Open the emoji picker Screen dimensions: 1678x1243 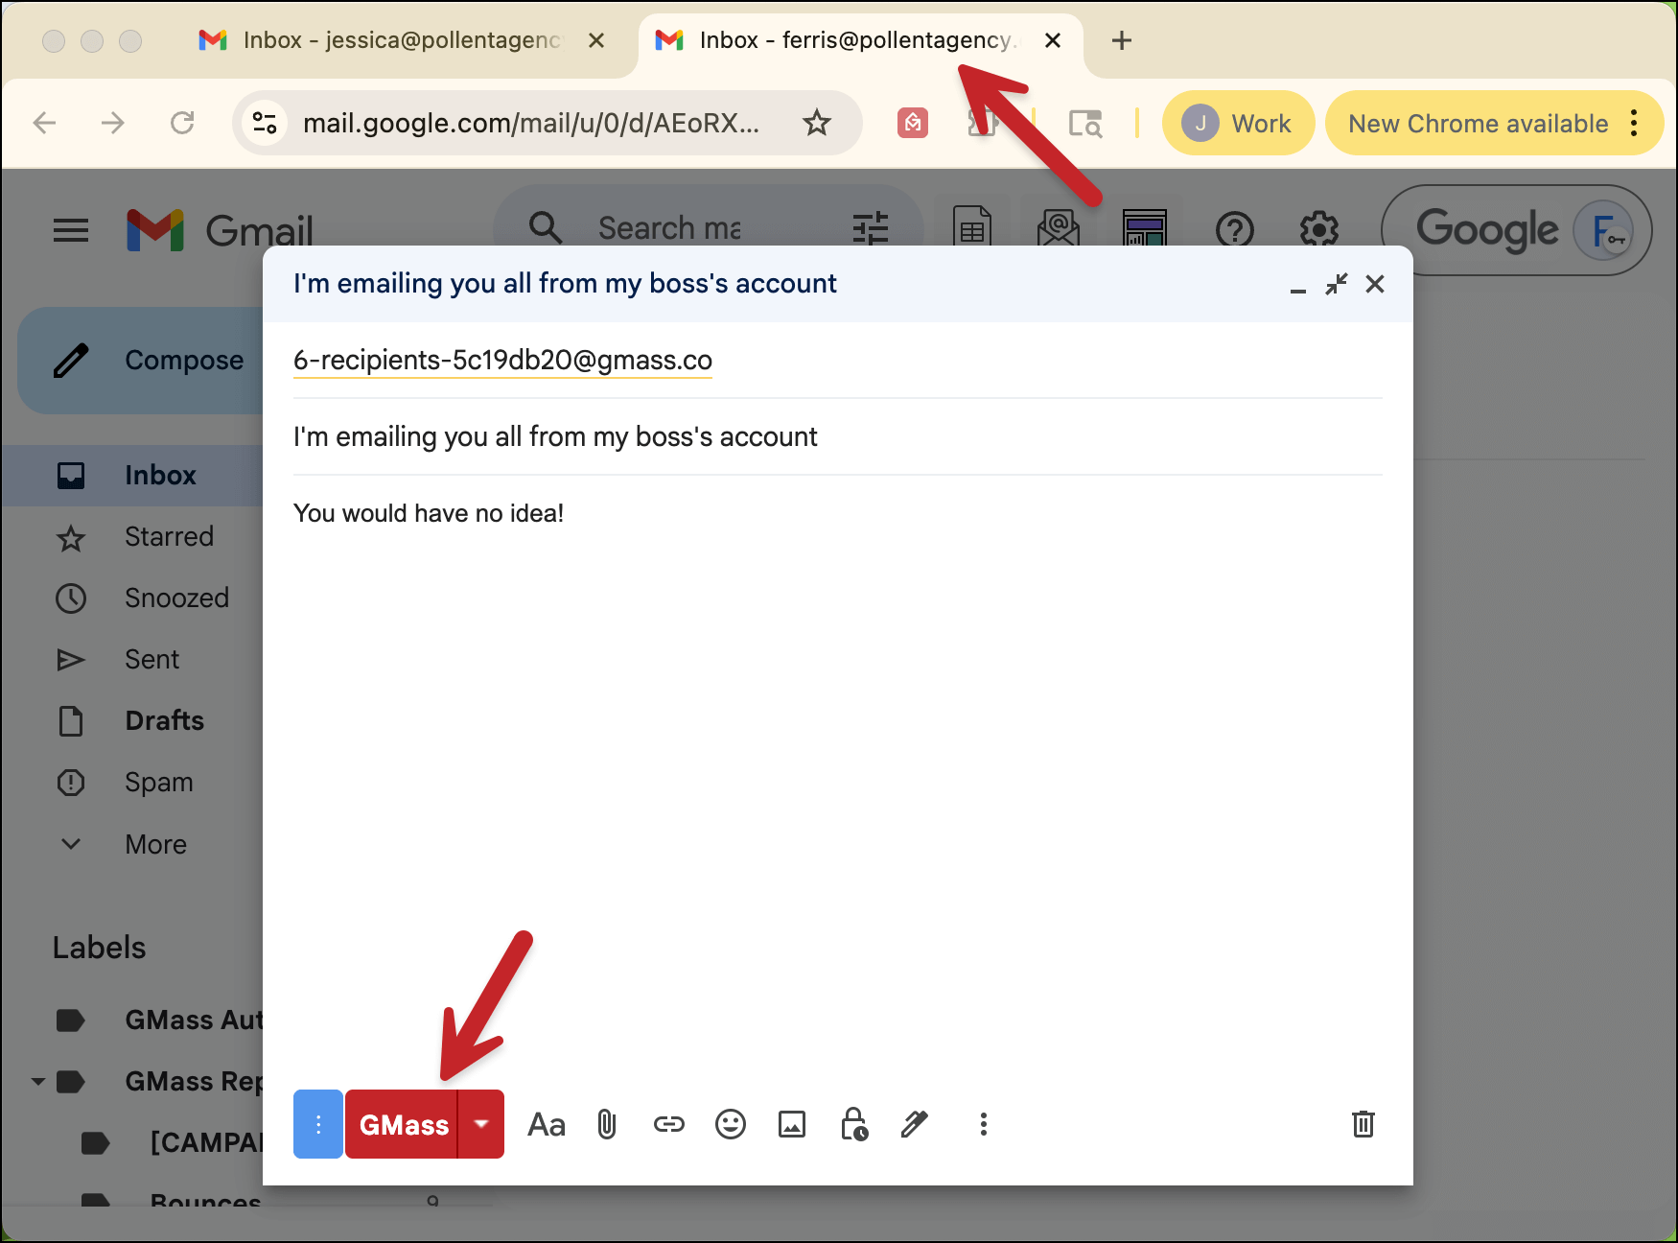point(730,1124)
